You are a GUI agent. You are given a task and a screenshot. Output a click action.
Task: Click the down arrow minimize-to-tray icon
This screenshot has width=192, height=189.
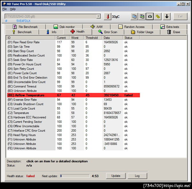click(x=167, y=16)
